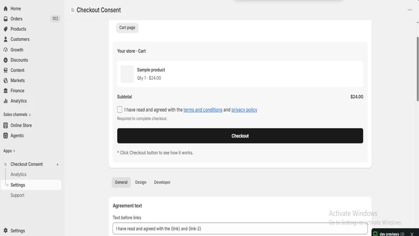This screenshot has height=236, width=419.
Task: Open Support under Checkout Consent
Action: [17, 195]
